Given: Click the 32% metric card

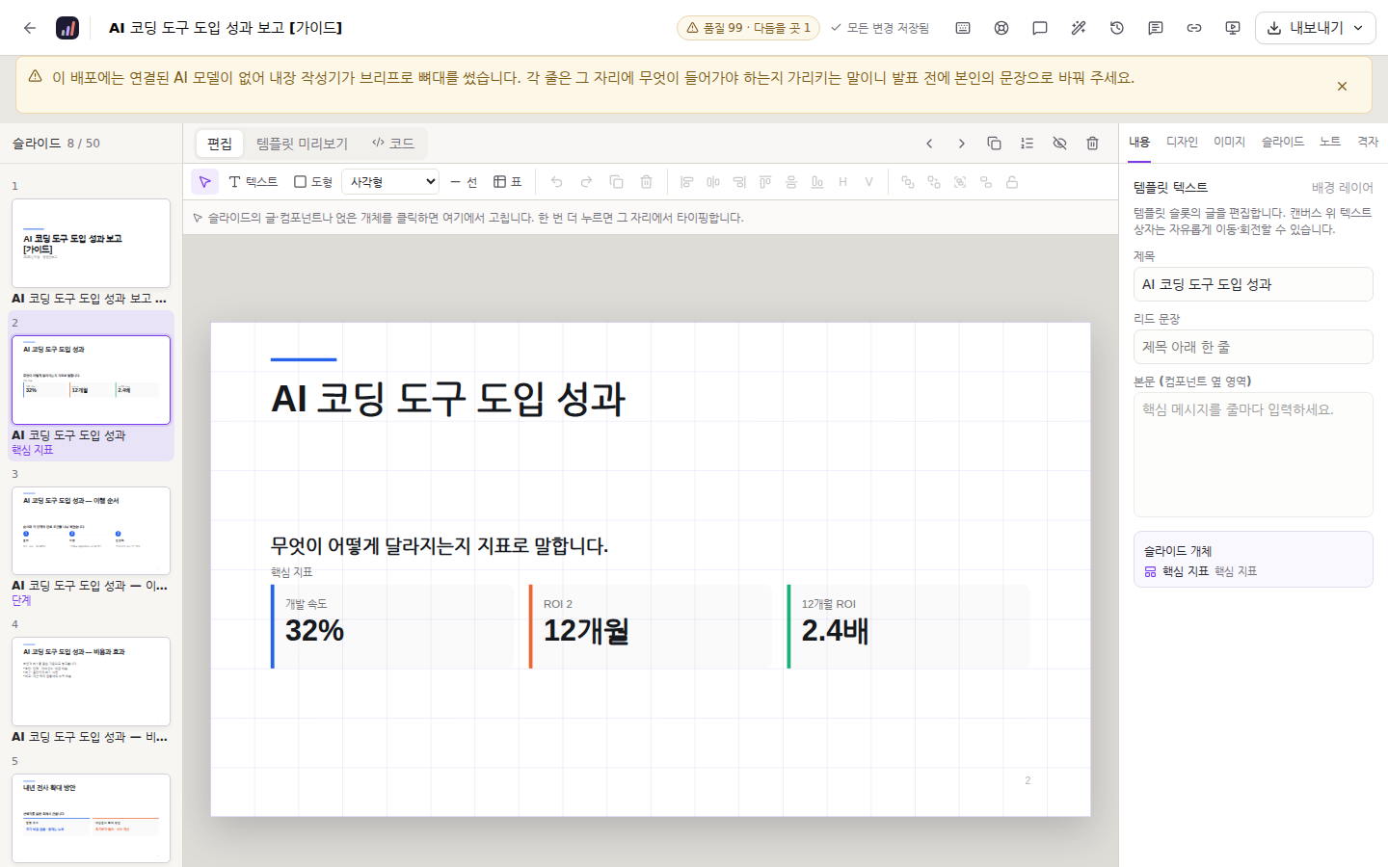Looking at the screenshot, I should (392, 626).
